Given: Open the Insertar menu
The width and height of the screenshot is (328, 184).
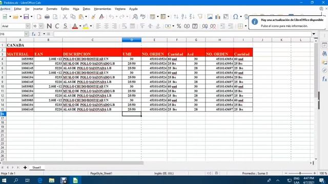Looking at the screenshot, I should pyautogui.click(x=38, y=9).
